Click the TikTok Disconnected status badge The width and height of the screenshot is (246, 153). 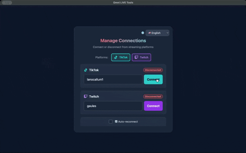tap(153, 70)
